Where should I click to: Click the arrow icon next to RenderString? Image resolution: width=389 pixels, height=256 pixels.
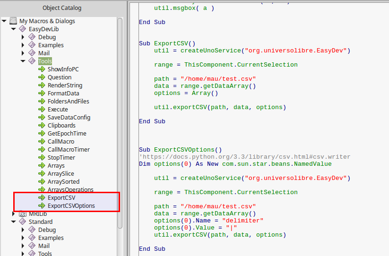(42, 85)
